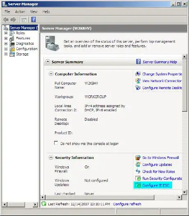Viewport: 189px width, 216px height.
Task: Click the Server Manager title bar icon
Action: coord(5,4)
